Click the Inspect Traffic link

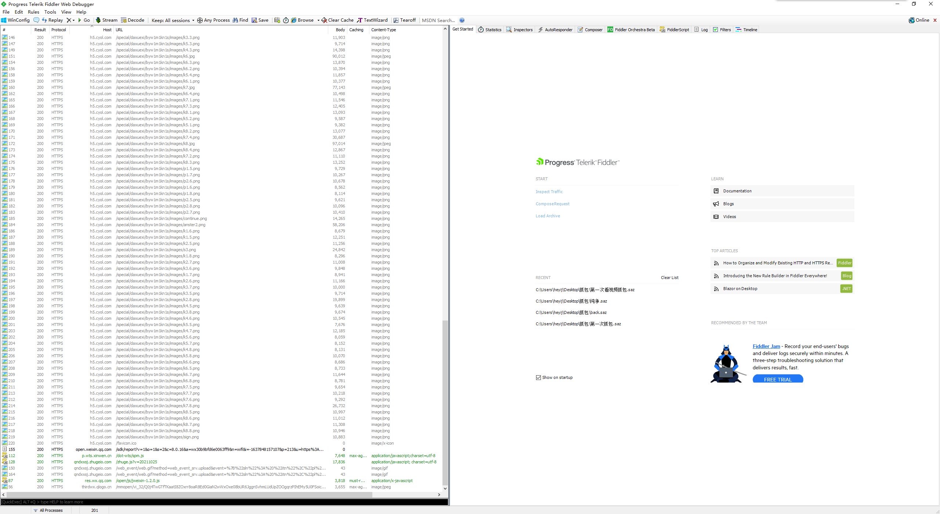[x=549, y=192]
